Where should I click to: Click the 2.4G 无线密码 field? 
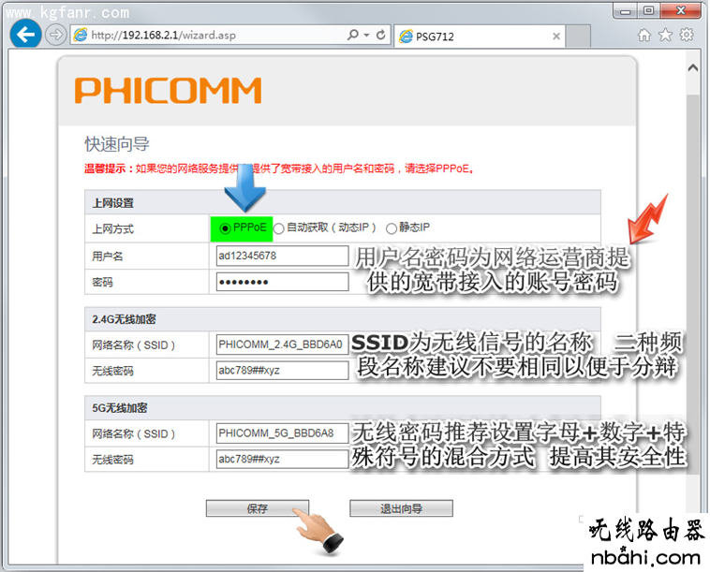click(x=282, y=370)
